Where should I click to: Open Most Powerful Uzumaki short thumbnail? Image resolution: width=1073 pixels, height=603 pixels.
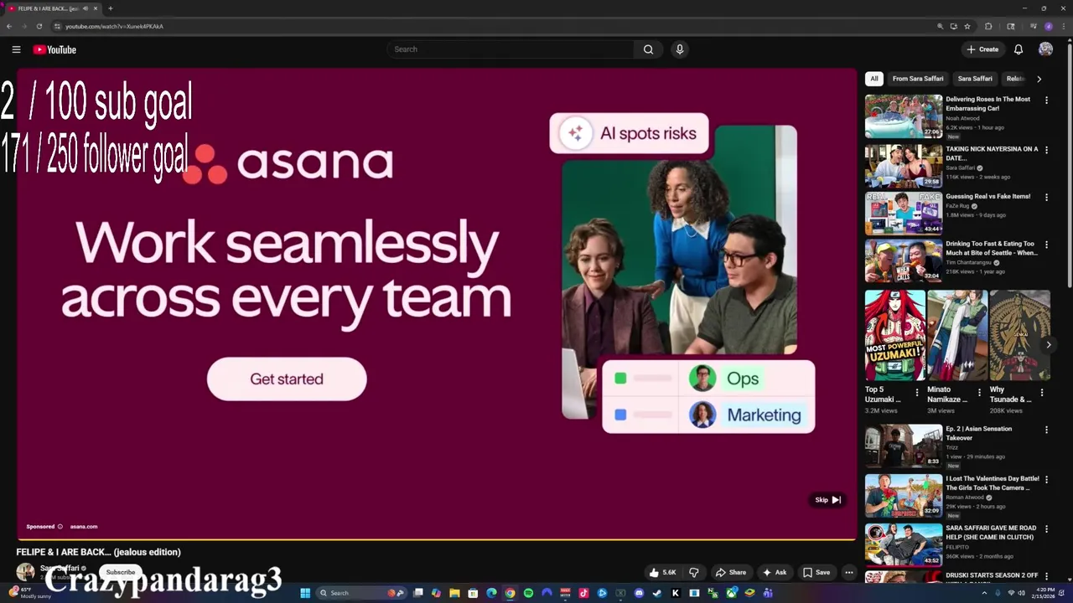click(x=895, y=335)
